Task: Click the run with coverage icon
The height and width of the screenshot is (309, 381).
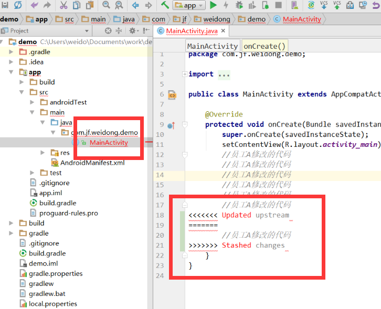Action: click(x=252, y=5)
